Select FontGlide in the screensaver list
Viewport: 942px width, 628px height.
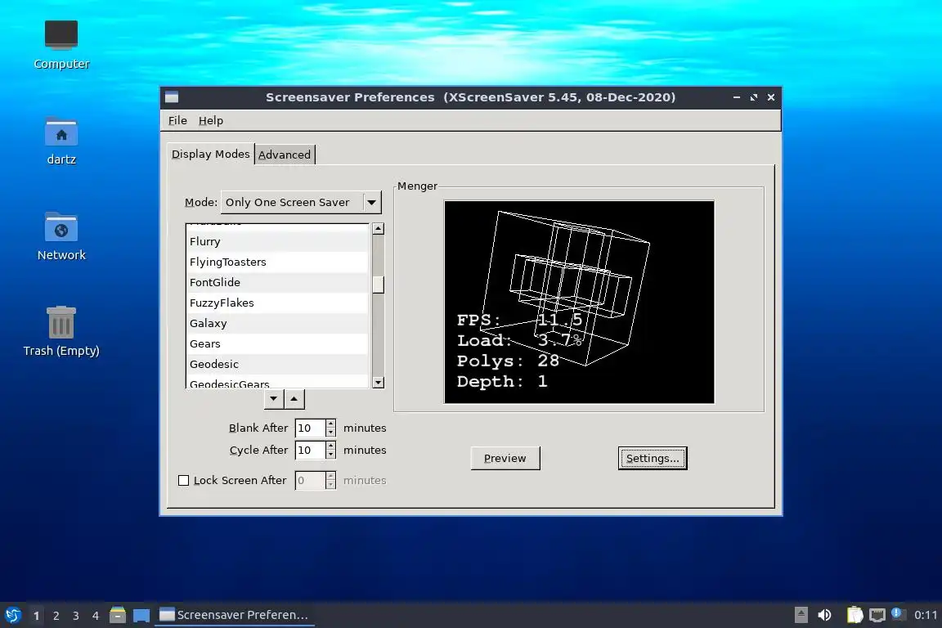277,282
